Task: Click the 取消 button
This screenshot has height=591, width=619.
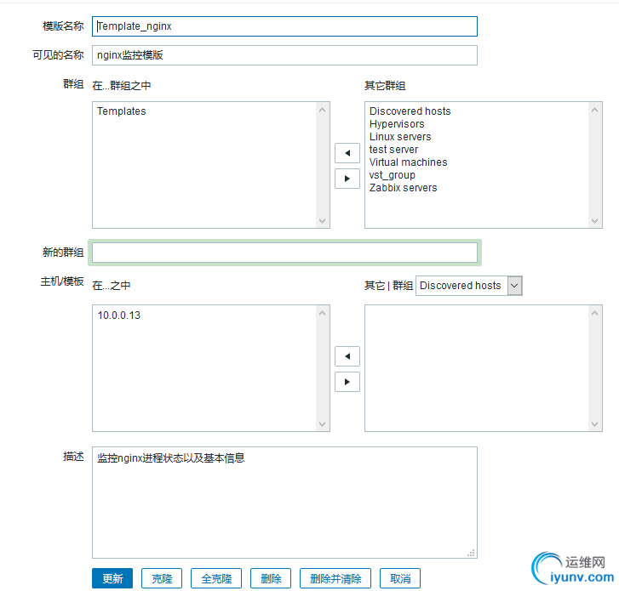Action: pyautogui.click(x=400, y=578)
